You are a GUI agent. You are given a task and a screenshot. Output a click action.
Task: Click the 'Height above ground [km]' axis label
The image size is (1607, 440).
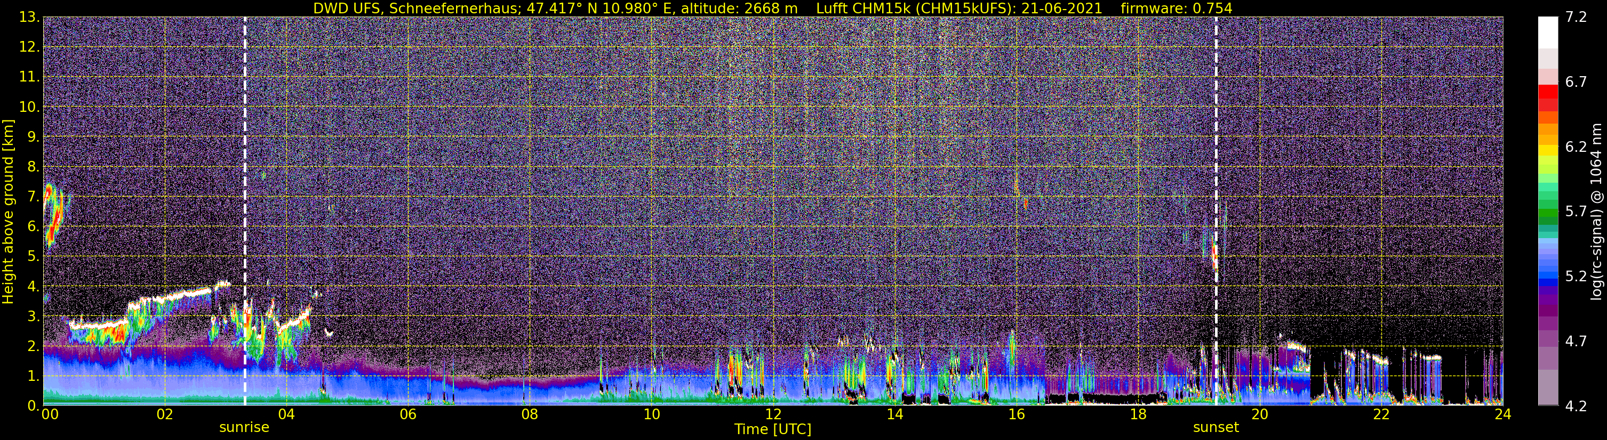(8, 212)
